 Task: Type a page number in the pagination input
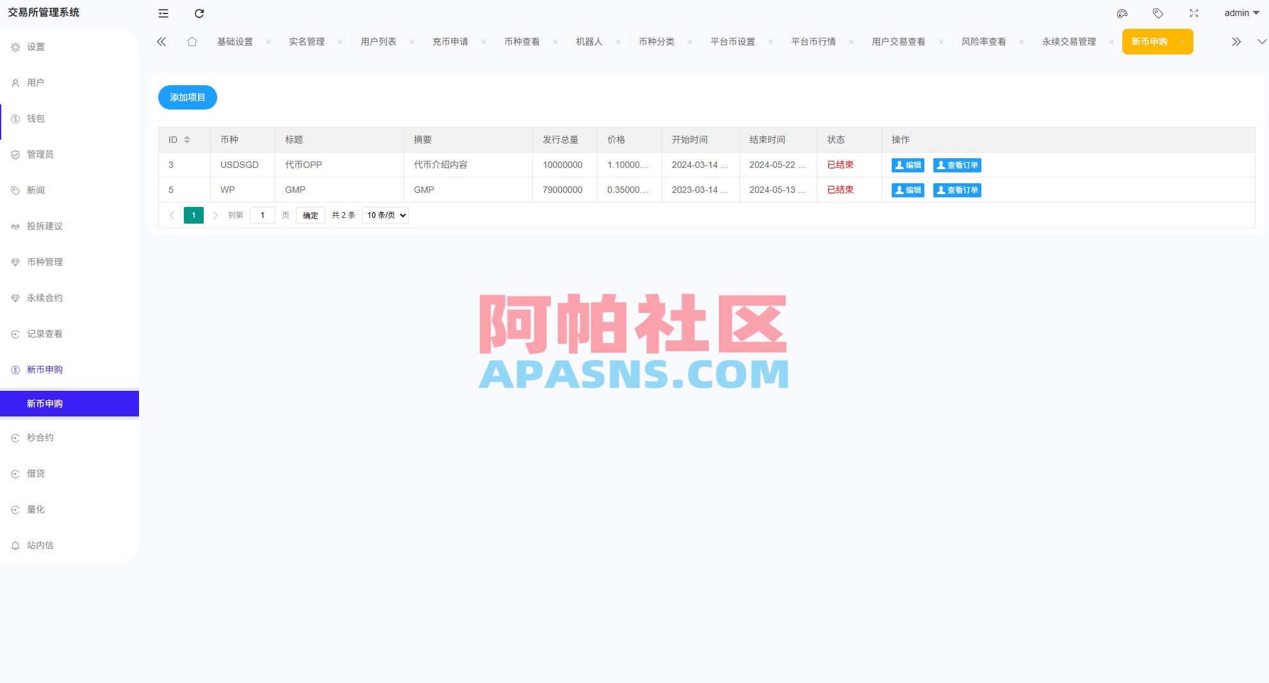tap(263, 215)
